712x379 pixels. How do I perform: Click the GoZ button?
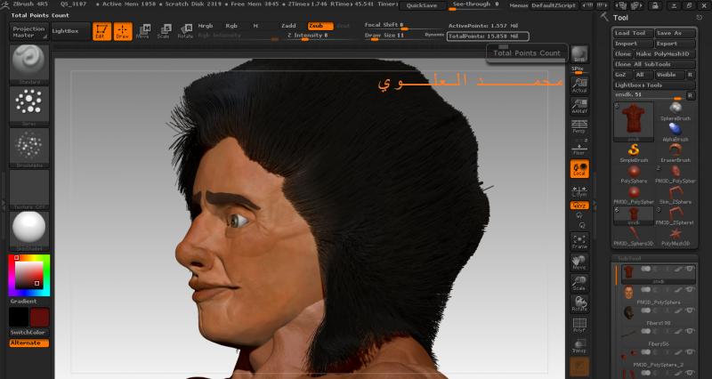621,75
